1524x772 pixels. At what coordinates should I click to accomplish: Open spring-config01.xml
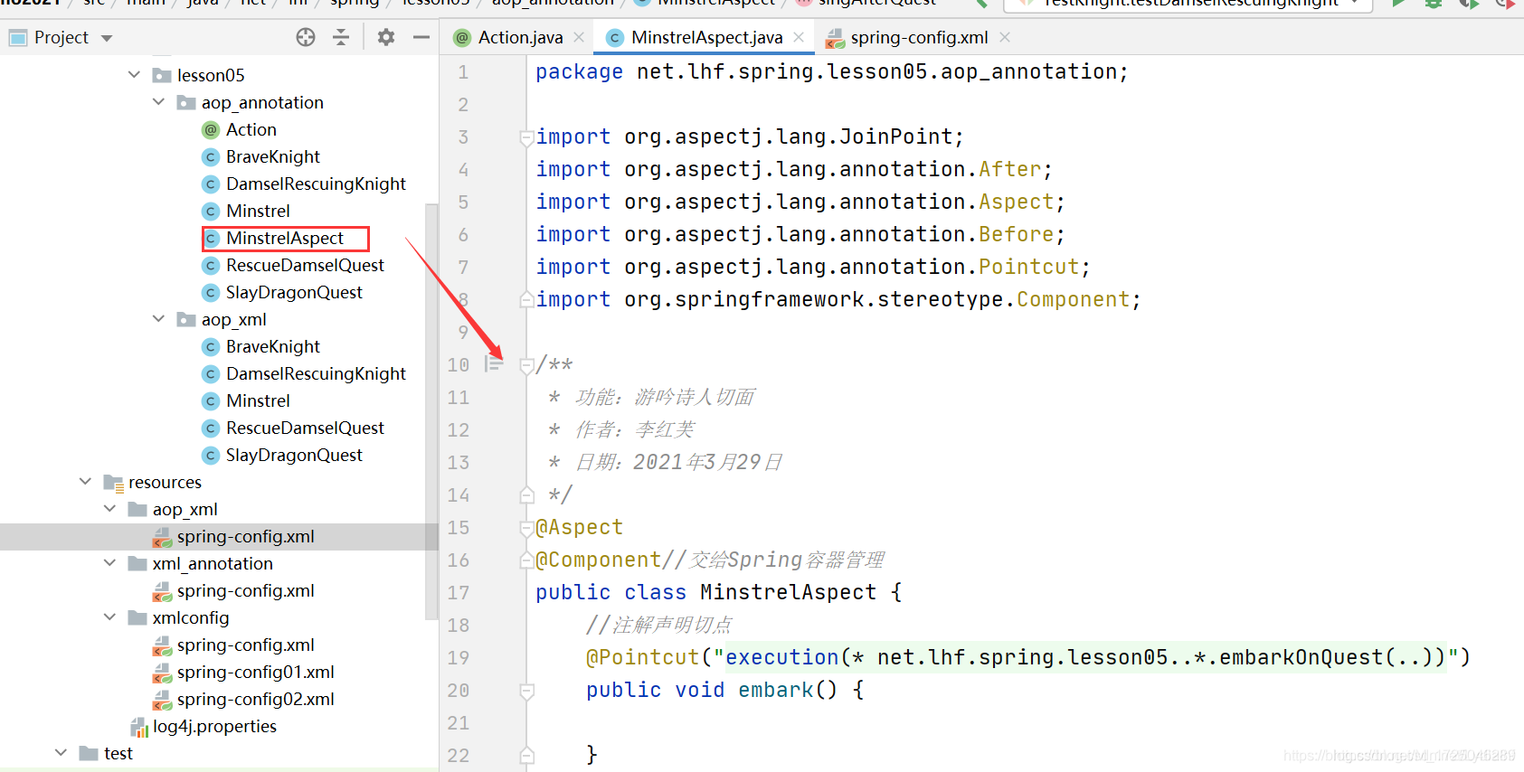point(255,672)
